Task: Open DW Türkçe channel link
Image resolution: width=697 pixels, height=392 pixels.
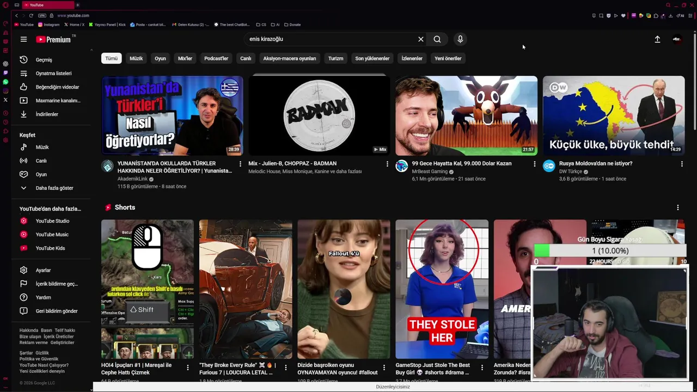Action: [570, 171]
